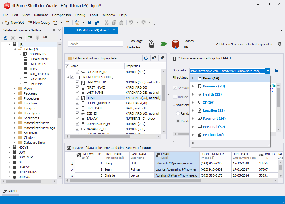Click the Open file folder icon

[77, 23]
